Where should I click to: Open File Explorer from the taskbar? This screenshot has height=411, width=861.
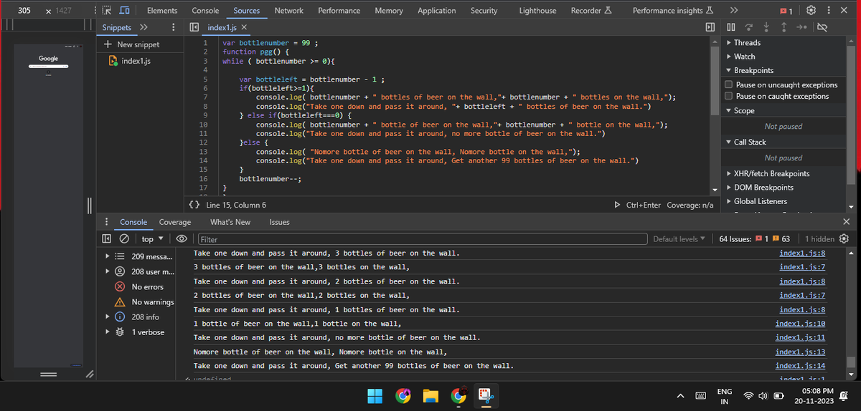[x=430, y=395]
